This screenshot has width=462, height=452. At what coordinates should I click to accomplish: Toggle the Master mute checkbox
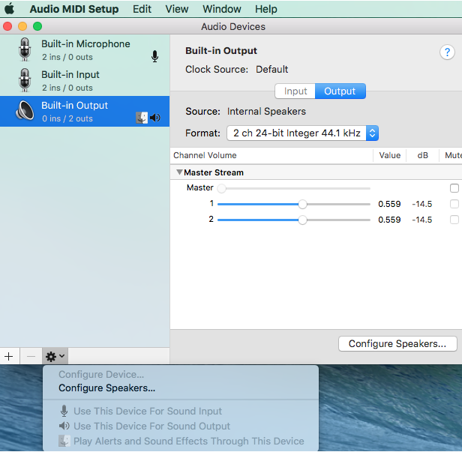454,188
